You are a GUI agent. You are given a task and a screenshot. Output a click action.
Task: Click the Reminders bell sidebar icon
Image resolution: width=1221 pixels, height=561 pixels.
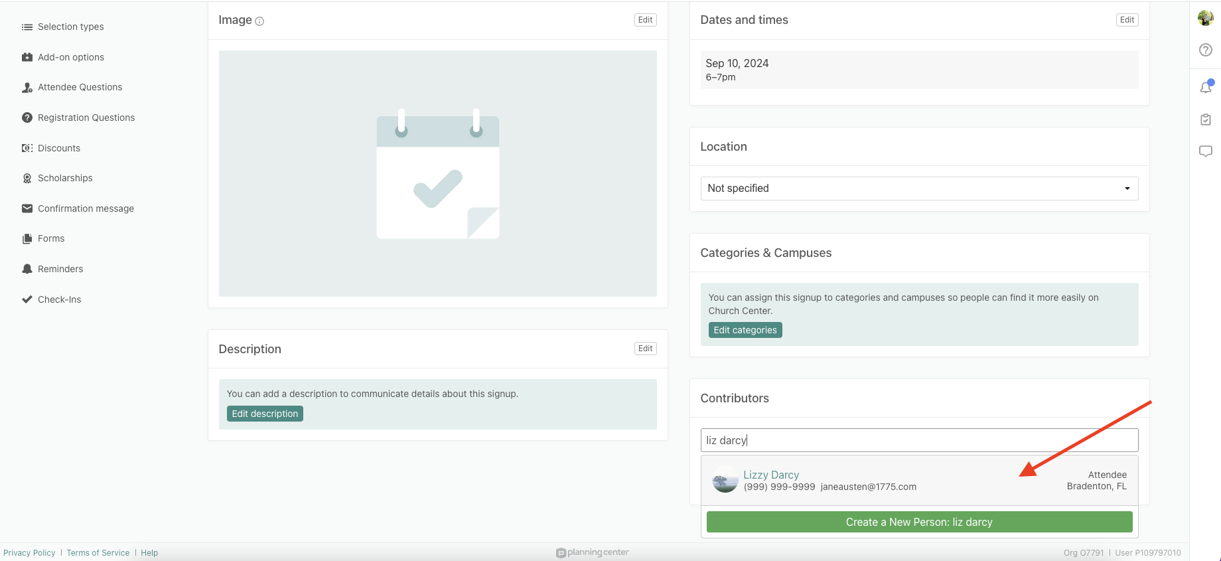pos(27,269)
